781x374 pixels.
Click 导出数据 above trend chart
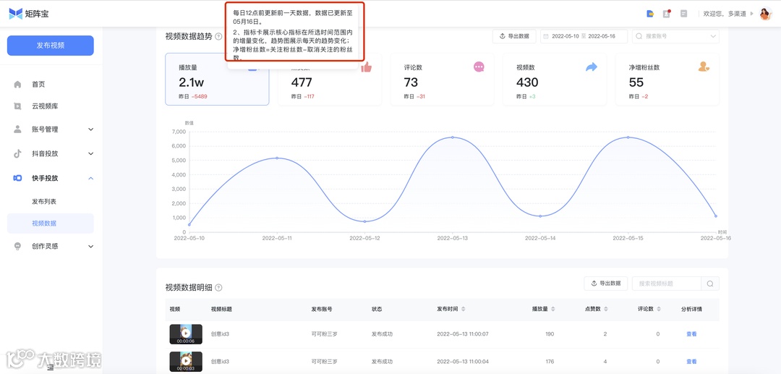(515, 36)
